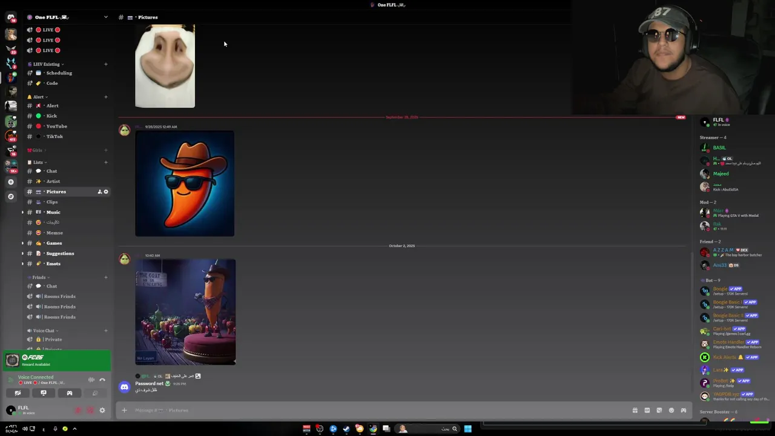
Task: Collapse the Alert category
Action: [38, 97]
